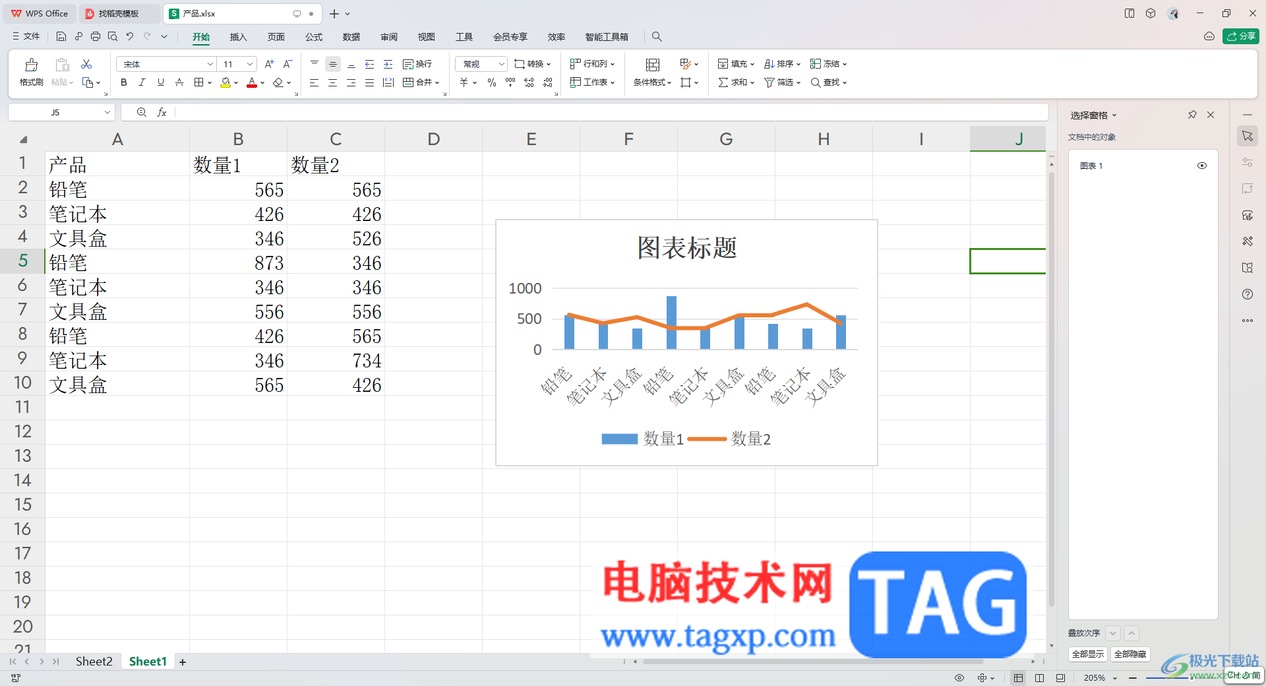Viewport: 1266px width, 686px height.
Task: Click the formula bar input field
Action: [611, 112]
